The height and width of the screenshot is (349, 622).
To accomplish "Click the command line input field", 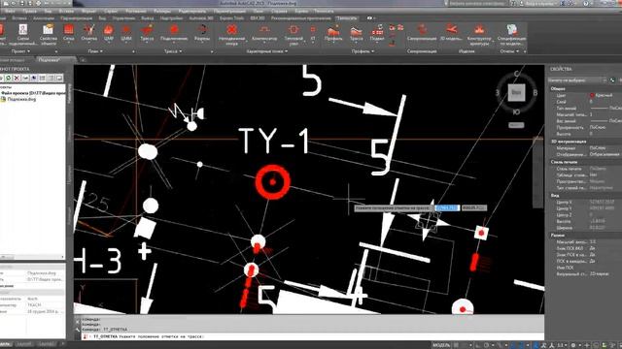I will tap(313, 336).
